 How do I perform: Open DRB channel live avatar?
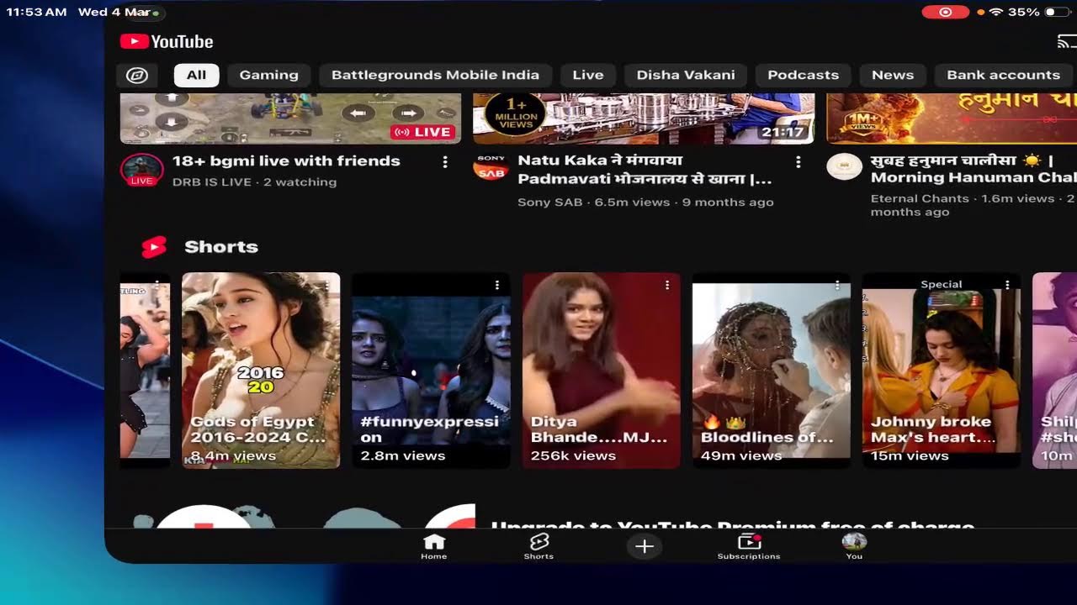142,170
